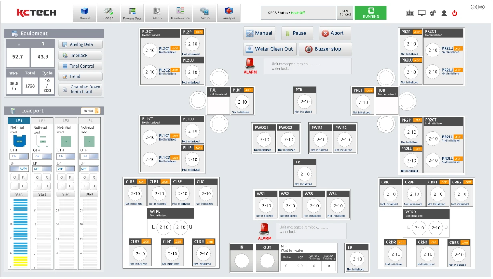
Task: Open the Recipe tab
Action: pos(108,13)
